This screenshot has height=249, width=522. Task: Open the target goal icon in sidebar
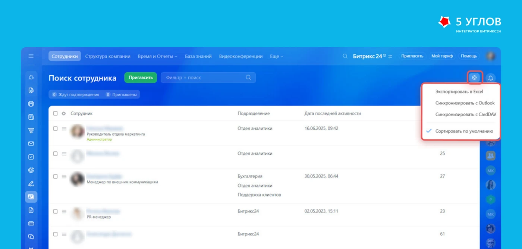pos(31,170)
